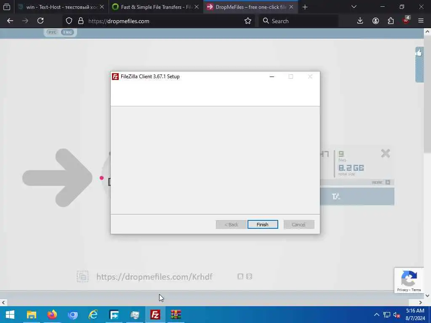Click Finish in FileZilla setup
431x323 pixels.
(263, 225)
